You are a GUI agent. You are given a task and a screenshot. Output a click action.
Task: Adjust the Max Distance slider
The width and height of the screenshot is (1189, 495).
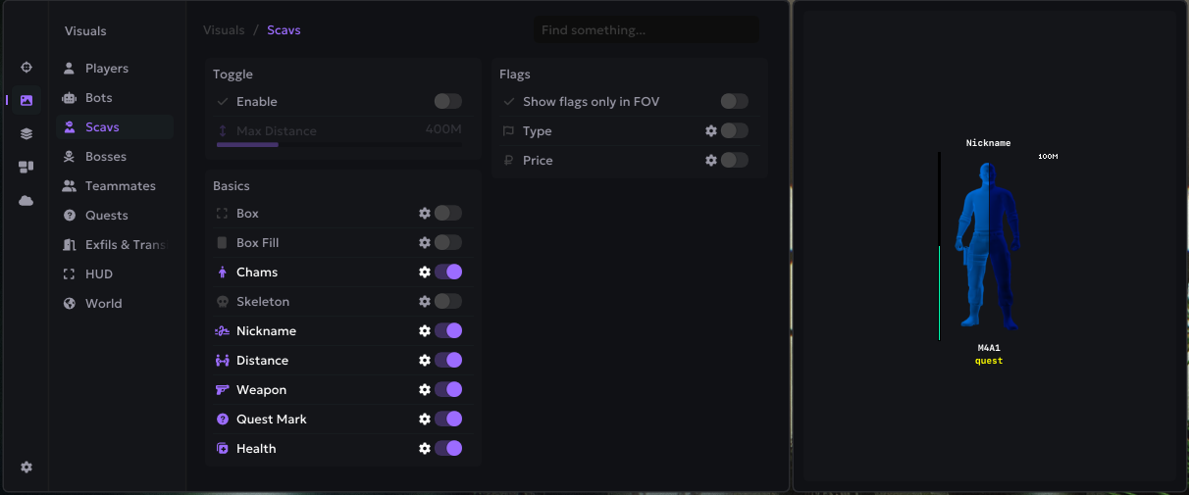coord(279,145)
